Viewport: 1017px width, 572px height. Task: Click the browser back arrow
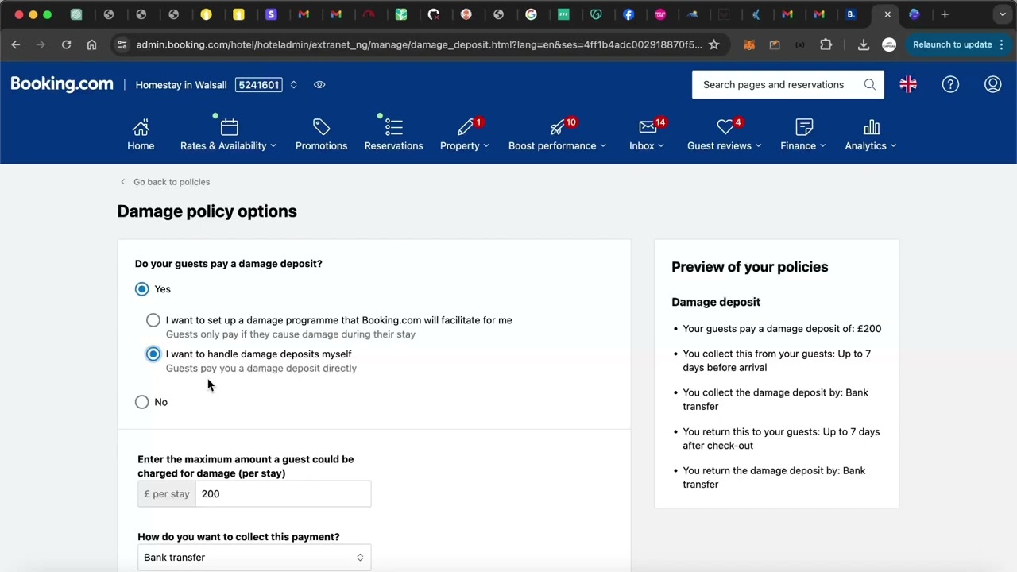(x=16, y=44)
